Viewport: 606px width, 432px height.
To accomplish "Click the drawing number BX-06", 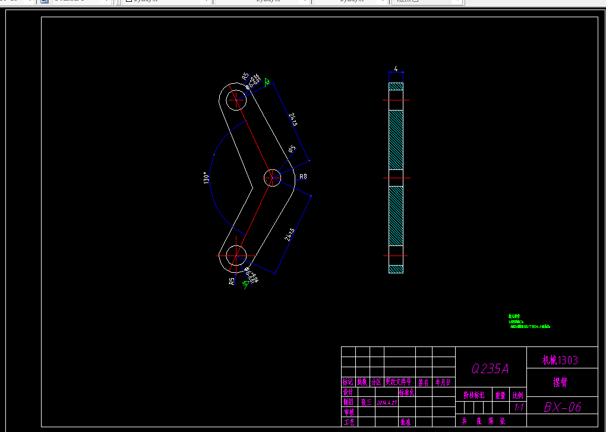I will pyautogui.click(x=562, y=407).
